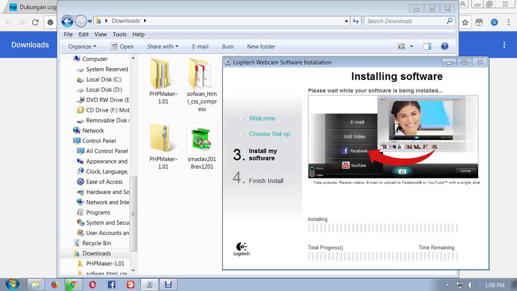Viewport: 517px width, 291px height.
Task: Select the PHPMaker-1.01 zip archive
Action: tap(163, 147)
